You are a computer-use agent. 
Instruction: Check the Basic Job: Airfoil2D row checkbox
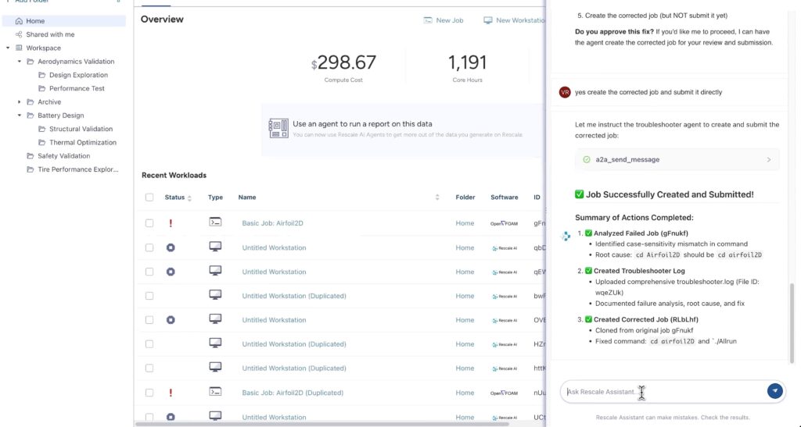(x=149, y=223)
